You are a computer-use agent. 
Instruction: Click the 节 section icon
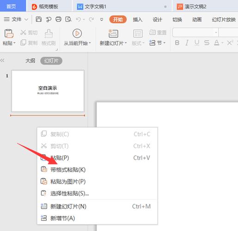click(x=153, y=43)
